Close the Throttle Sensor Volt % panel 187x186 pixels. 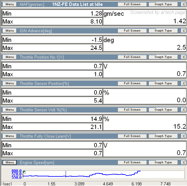(x=183, y=110)
